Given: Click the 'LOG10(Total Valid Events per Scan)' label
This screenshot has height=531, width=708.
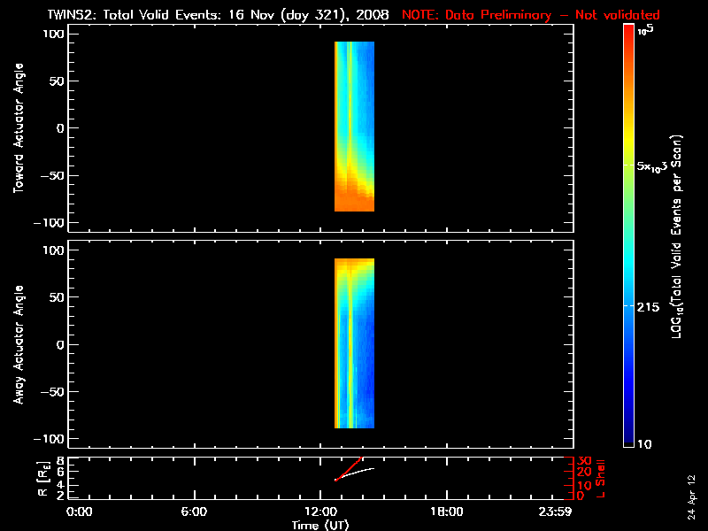Looking at the screenshot, I should point(676,236).
